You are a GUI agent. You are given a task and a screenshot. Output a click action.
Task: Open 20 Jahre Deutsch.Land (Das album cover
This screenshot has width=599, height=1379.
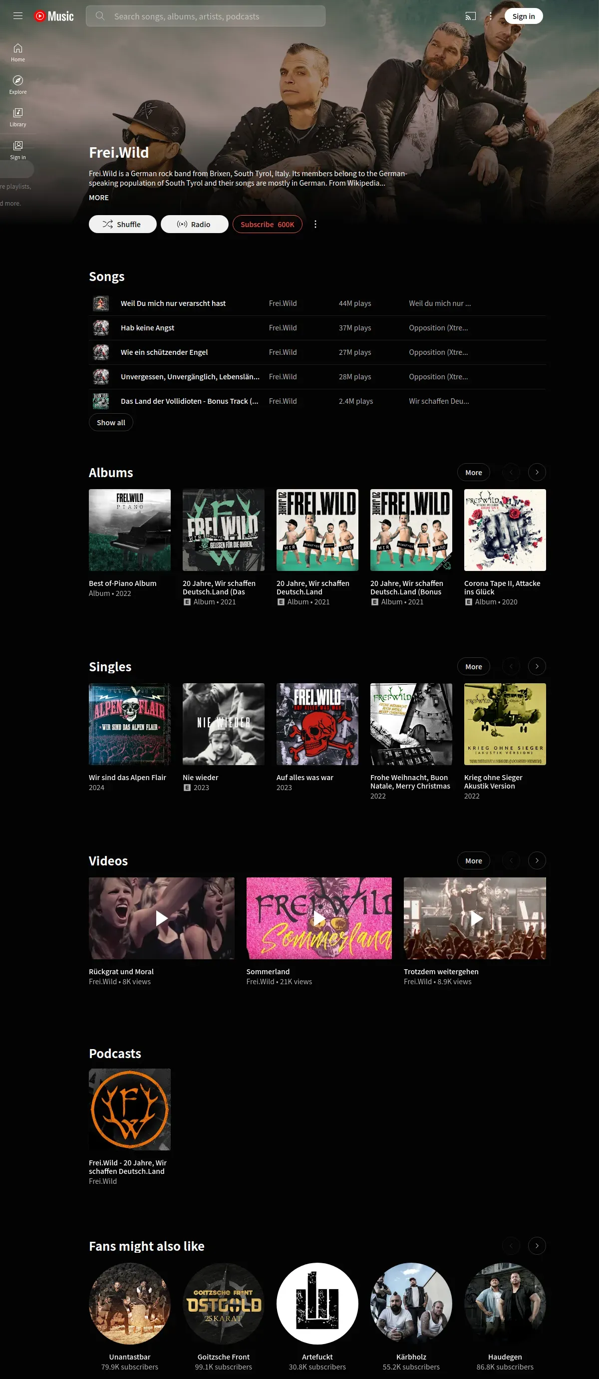point(223,530)
